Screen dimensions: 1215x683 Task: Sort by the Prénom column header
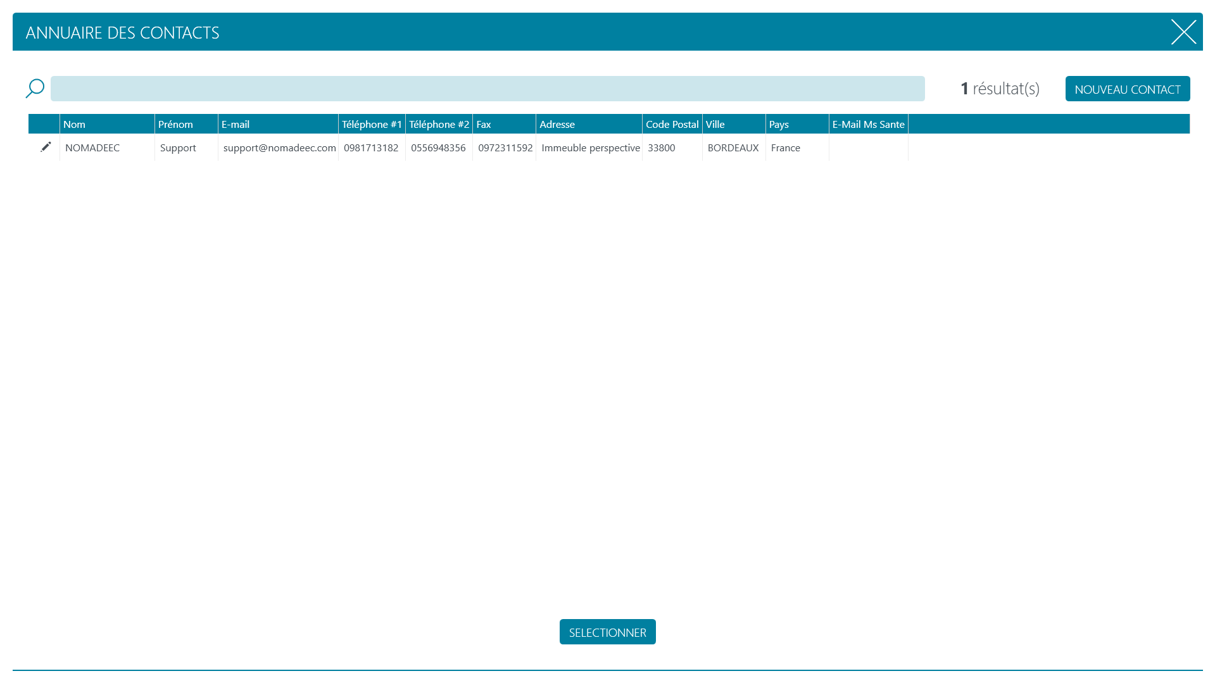pyautogui.click(x=186, y=124)
